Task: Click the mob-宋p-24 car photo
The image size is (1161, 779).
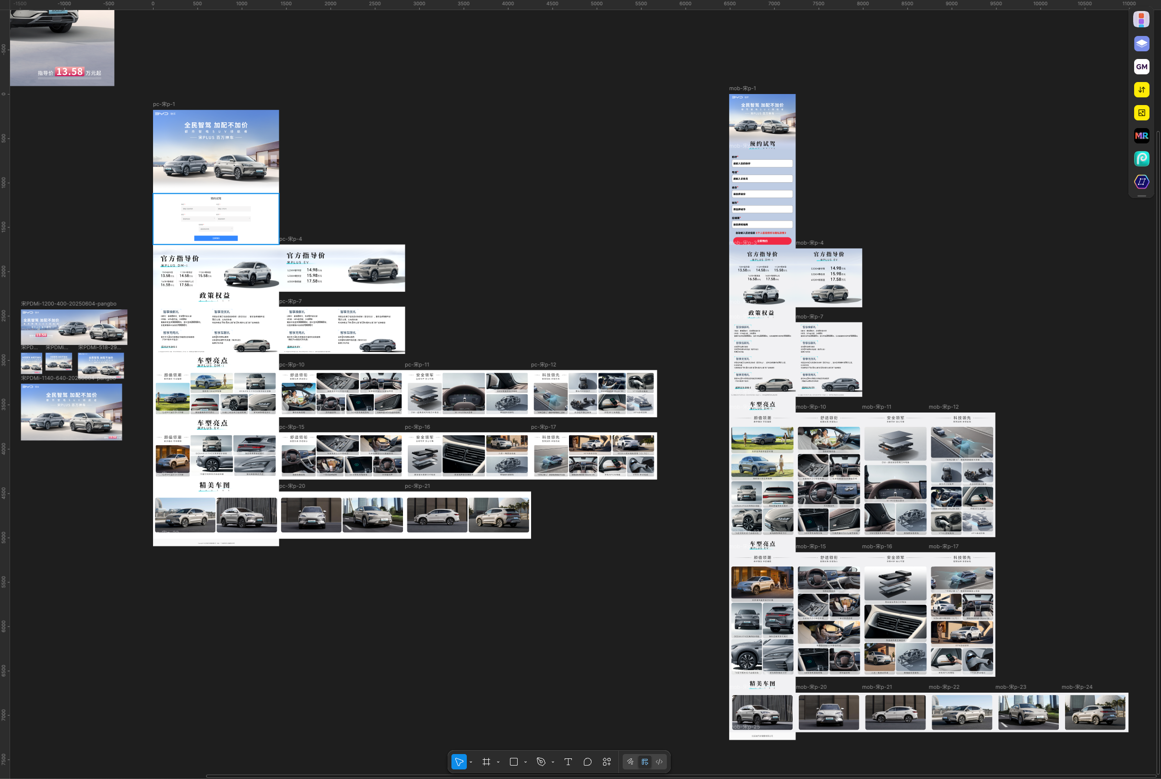Action: click(1095, 712)
